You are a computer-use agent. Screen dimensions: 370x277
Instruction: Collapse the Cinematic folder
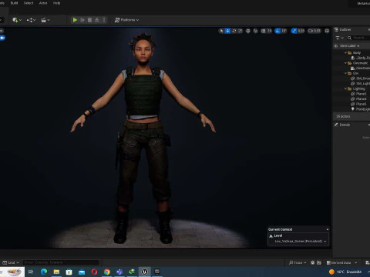point(345,63)
